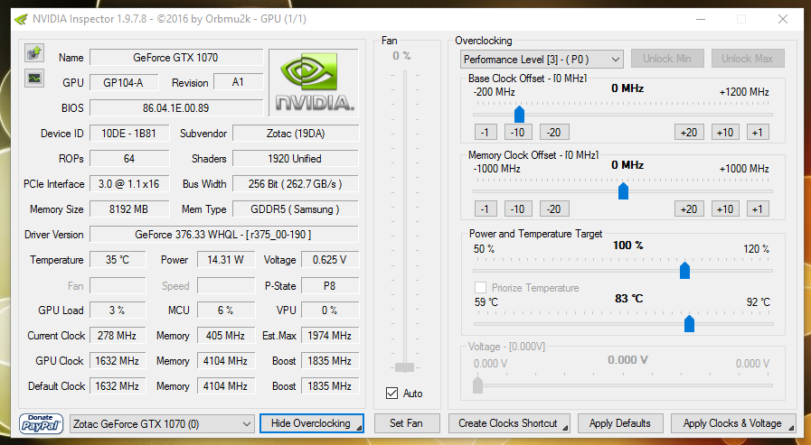Decrease Base Clock Offset by 10 MHz

click(x=518, y=132)
